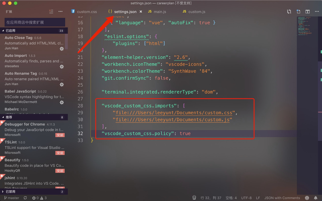Open extensions panel more actions menu
Image resolution: width=322 pixels, height=201 pixels.
click(60, 12)
